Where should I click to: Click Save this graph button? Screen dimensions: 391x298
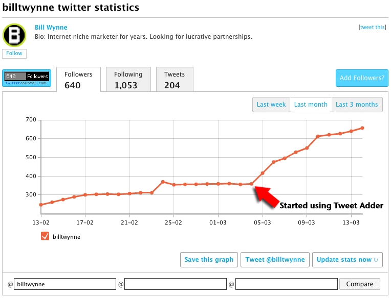click(x=209, y=260)
